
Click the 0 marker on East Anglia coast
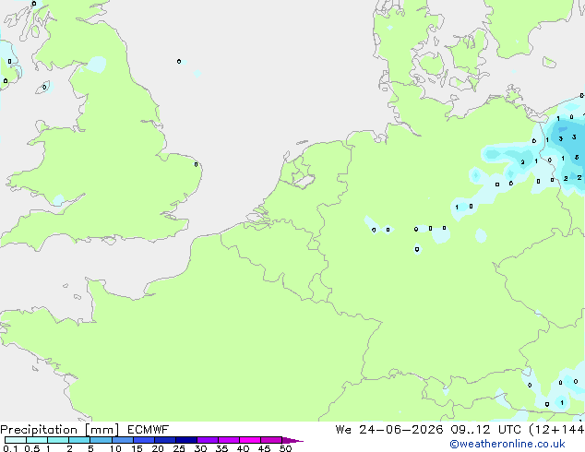pos(196,164)
